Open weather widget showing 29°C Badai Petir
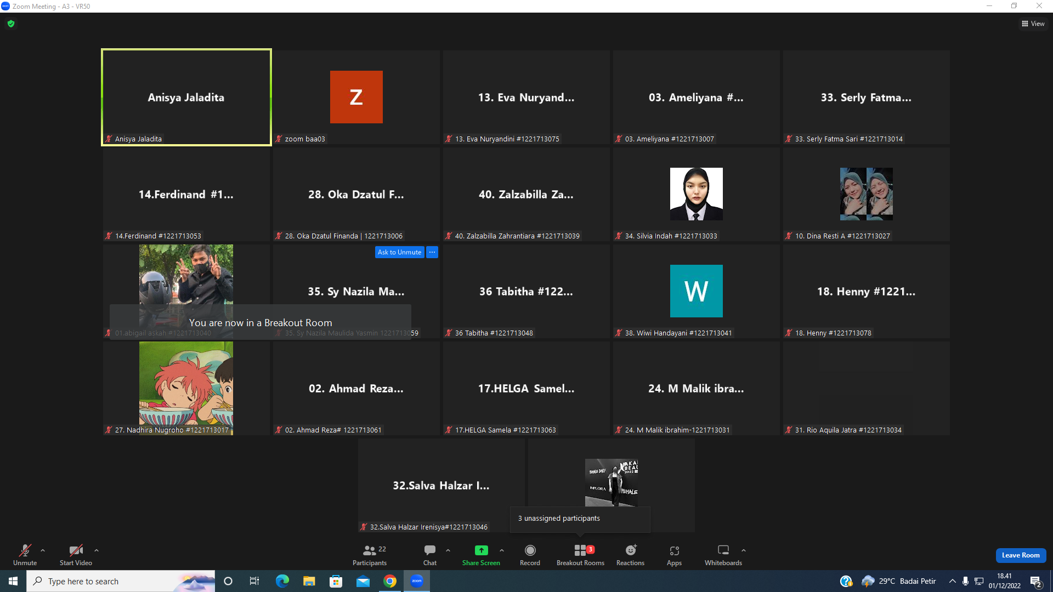The height and width of the screenshot is (592, 1053). [899, 581]
